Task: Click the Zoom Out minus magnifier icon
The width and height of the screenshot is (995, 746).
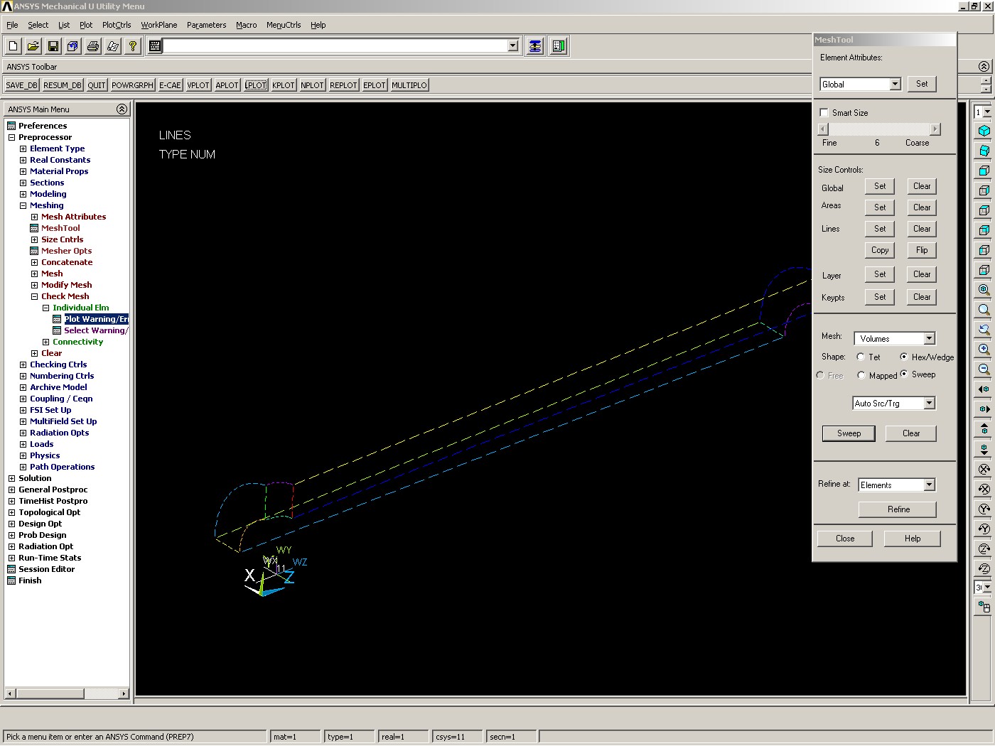Action: tap(984, 369)
